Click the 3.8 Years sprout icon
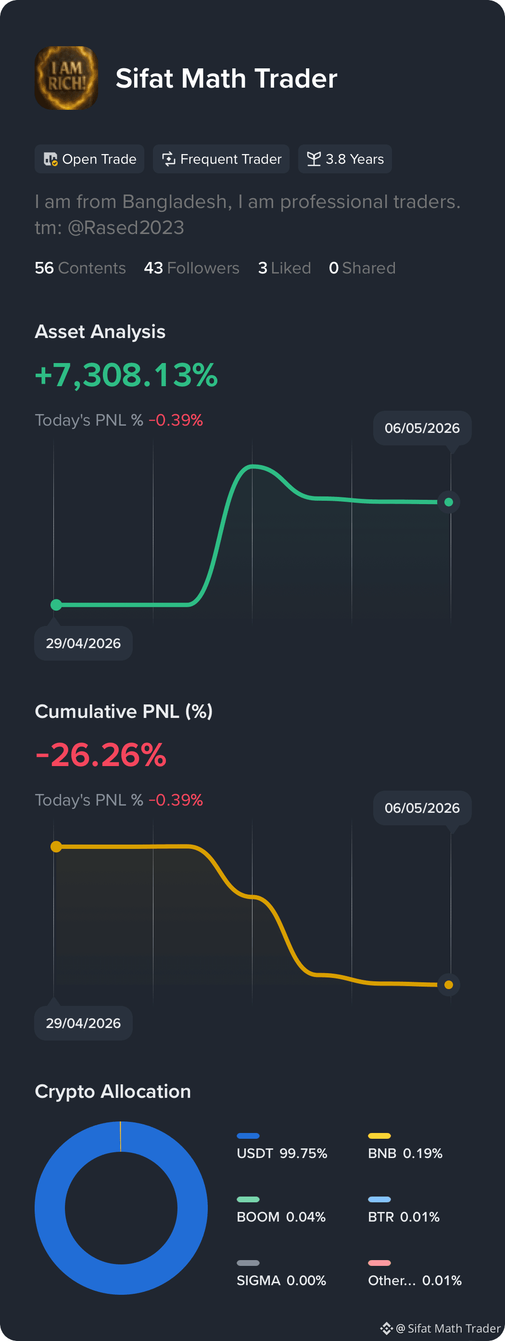 tap(314, 159)
